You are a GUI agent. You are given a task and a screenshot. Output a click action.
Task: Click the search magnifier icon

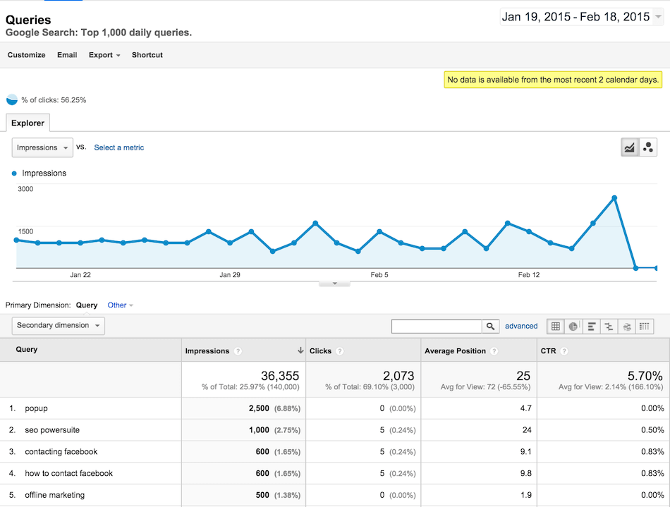point(491,326)
